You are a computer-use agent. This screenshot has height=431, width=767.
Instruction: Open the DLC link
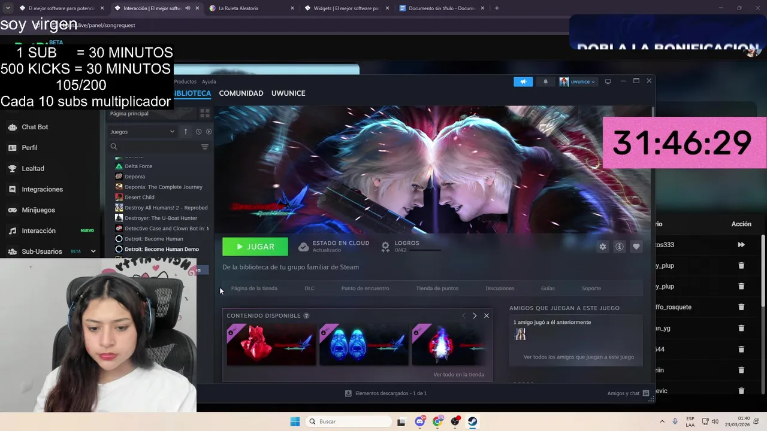[309, 289]
